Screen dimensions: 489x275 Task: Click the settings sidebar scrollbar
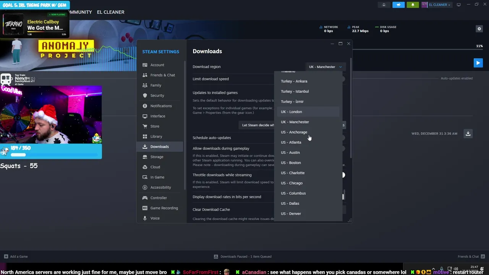click(185, 125)
